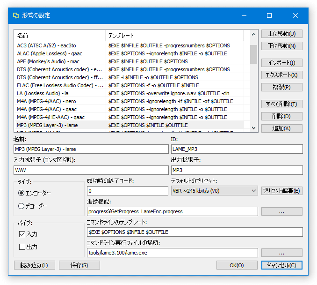The width and height of the screenshot is (317, 285).
Task: Click the 上に移動(U) move up button
Action: (281, 34)
